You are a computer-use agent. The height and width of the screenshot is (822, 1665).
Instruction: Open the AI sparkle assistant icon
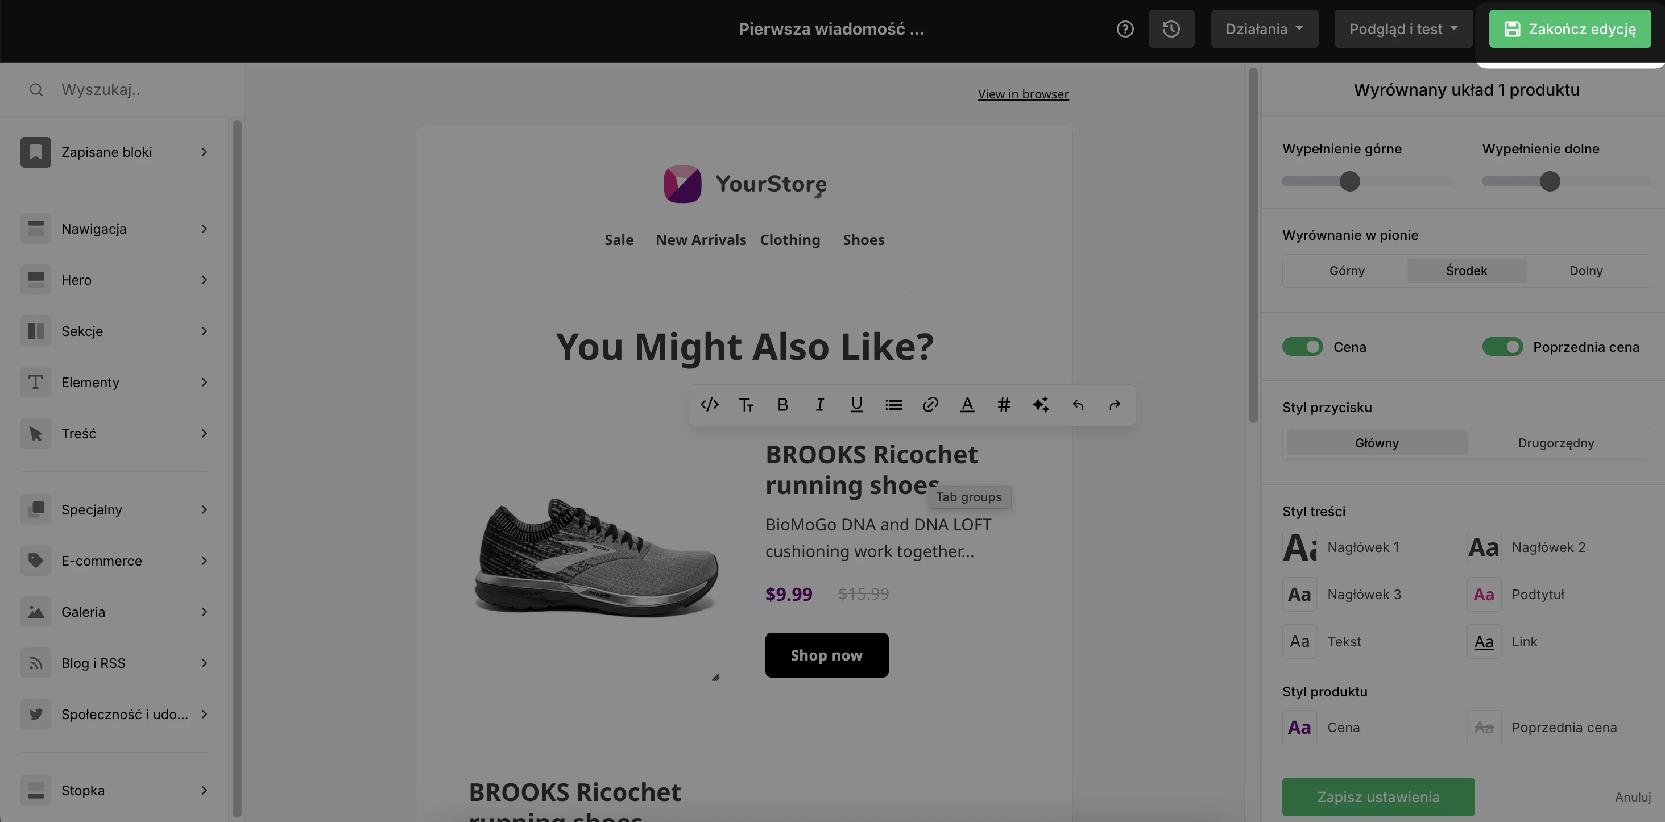click(x=1041, y=405)
